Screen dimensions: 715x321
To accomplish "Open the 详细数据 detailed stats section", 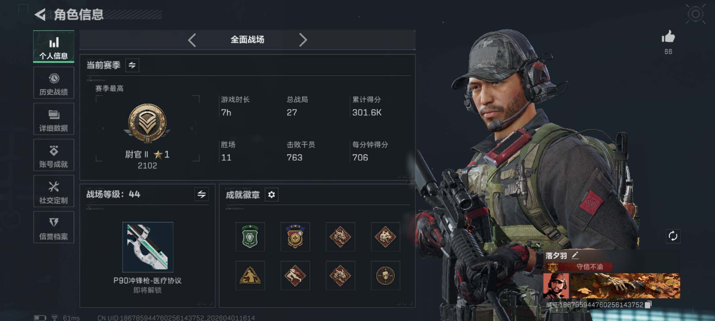I will tap(54, 119).
